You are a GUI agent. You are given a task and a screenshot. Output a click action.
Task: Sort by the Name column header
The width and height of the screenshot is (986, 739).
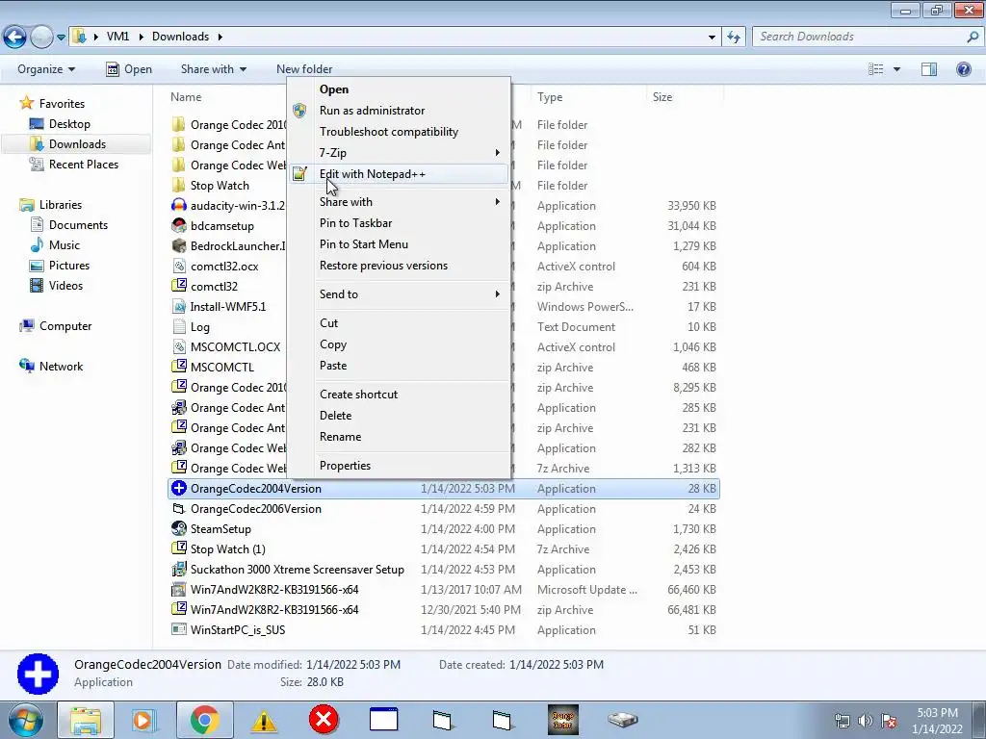[x=186, y=97]
